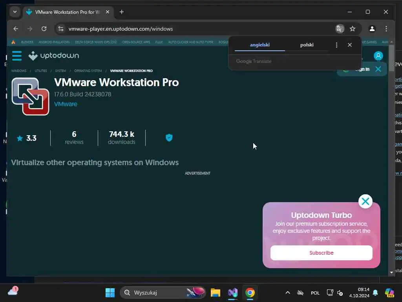Go to System breadcrumb
The image size is (402, 302).
click(60, 71)
